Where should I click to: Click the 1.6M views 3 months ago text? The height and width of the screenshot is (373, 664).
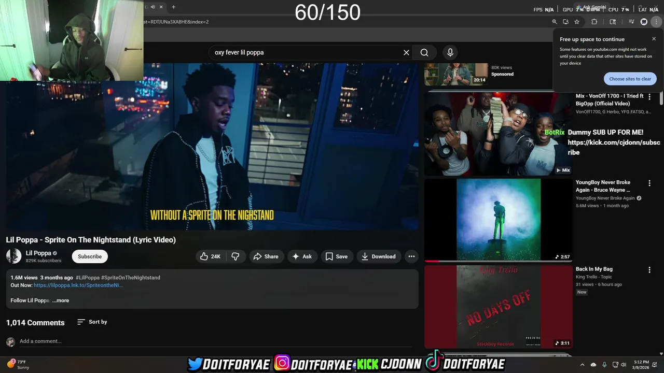click(41, 278)
